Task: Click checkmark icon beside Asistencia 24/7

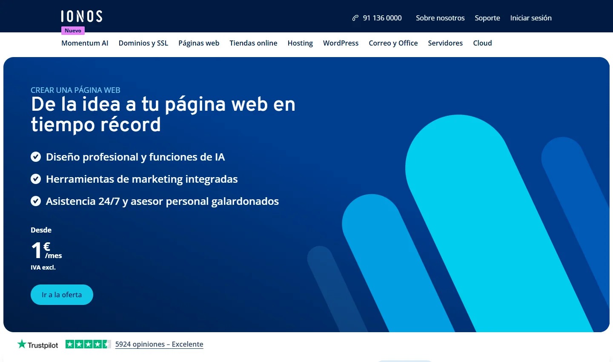Action: pos(36,201)
